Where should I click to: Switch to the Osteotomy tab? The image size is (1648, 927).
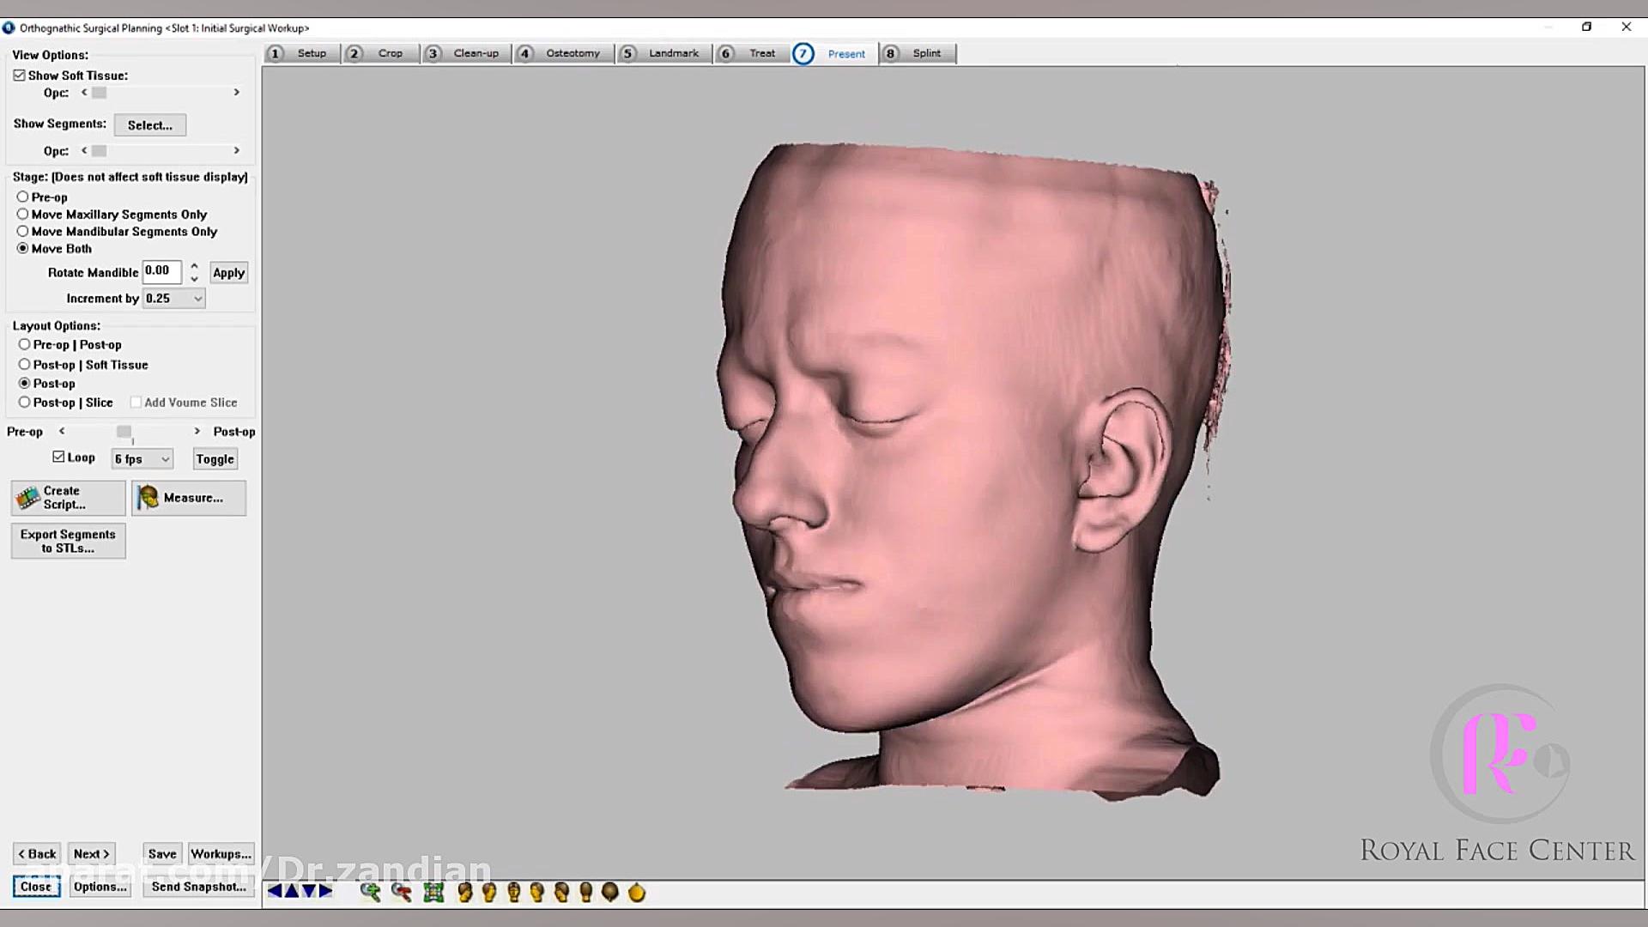[x=572, y=53]
